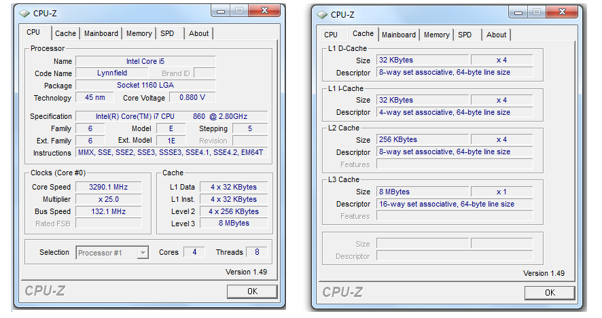Click CPU-Z app icon in left window title bar
Image resolution: width=602 pixels, height=318 pixels.
coord(24,14)
